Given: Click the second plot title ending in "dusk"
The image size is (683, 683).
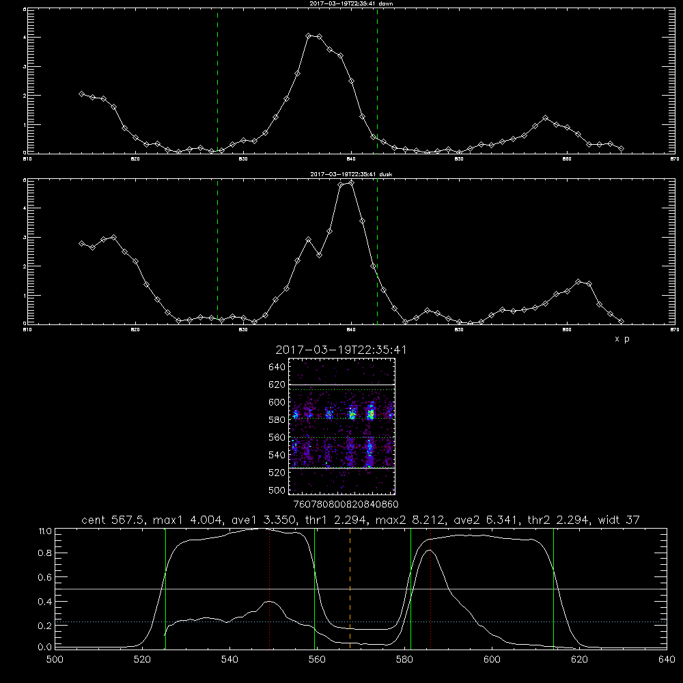Looking at the screenshot, I should point(352,174).
